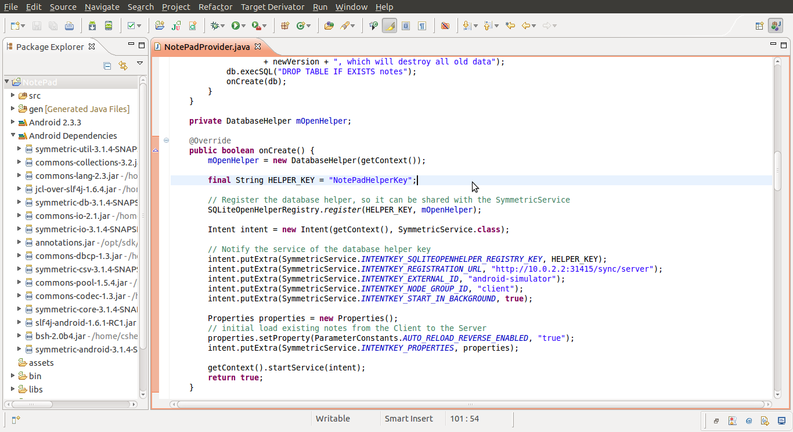Click the Debug bug icon
Viewport: 793px width, 432px height.
[216, 26]
